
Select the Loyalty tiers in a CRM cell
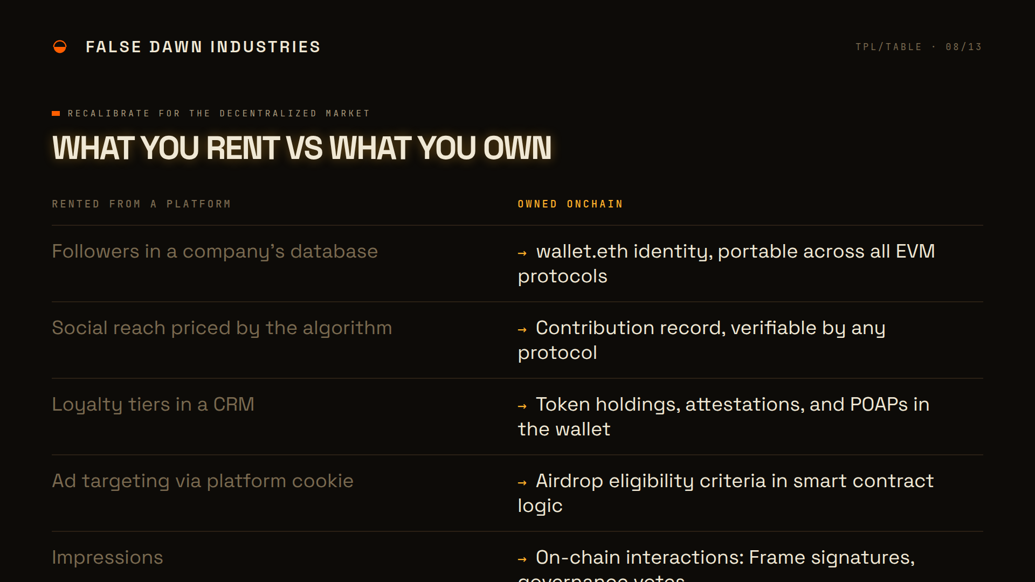(x=153, y=405)
